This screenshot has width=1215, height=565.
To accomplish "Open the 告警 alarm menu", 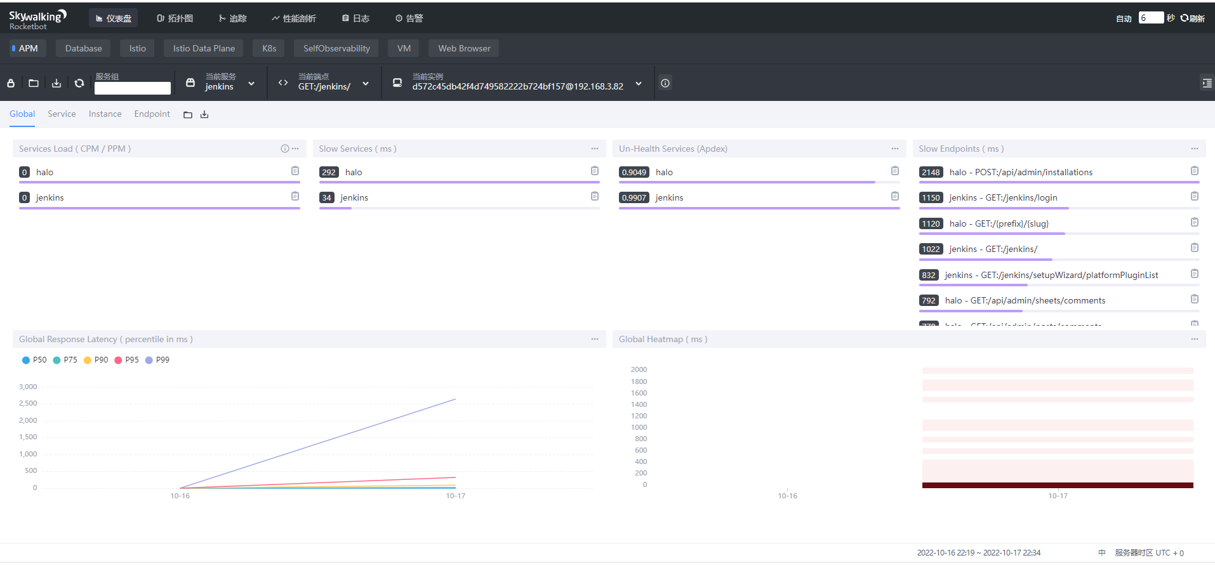I will click(x=409, y=18).
